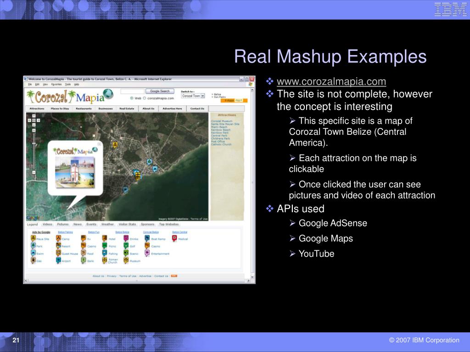Open the Switch to Corozal Town dropdown
This screenshot has height=352, width=470.
point(193,96)
